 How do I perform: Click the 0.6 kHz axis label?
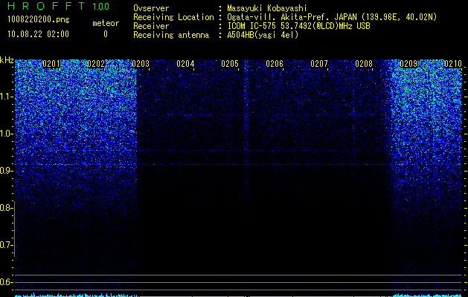click(x=5, y=282)
